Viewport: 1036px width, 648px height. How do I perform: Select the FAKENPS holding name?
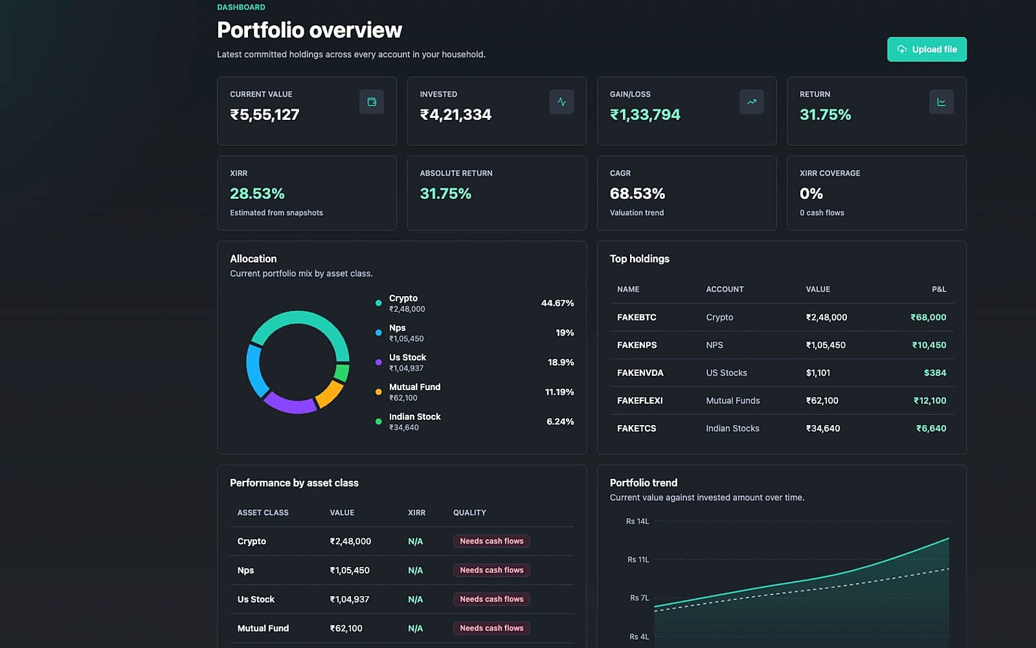pyautogui.click(x=636, y=345)
